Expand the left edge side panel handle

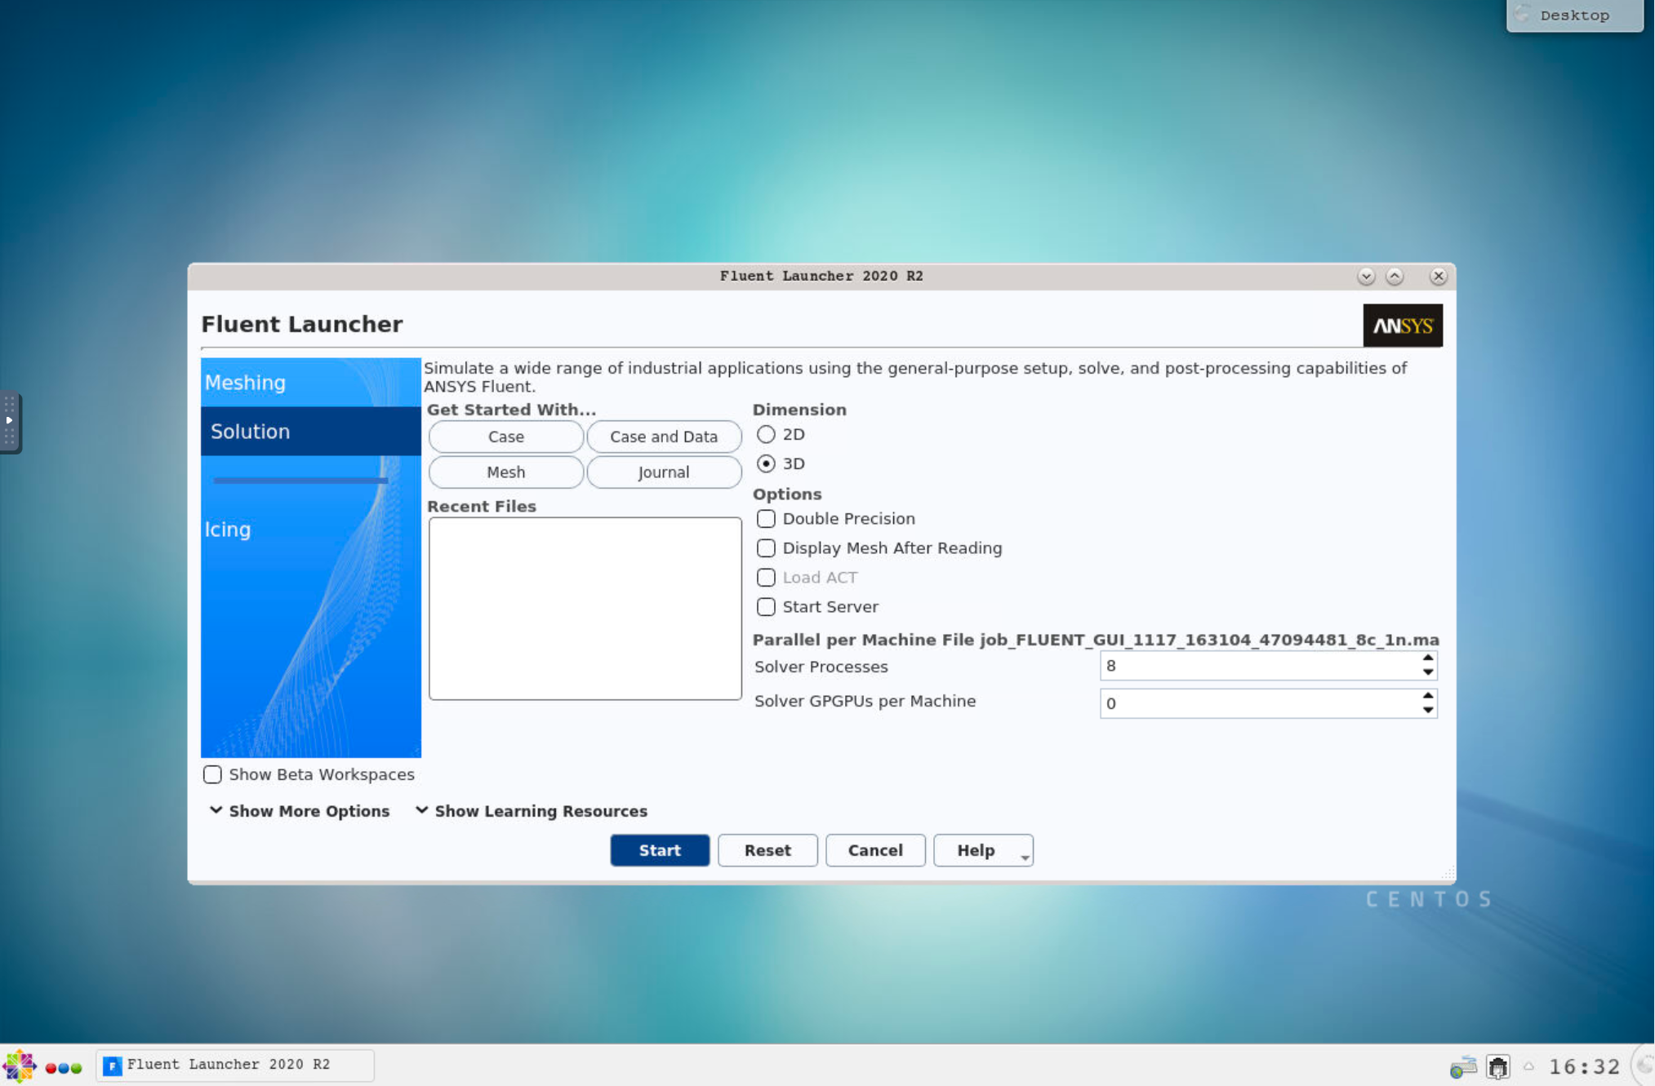10,421
